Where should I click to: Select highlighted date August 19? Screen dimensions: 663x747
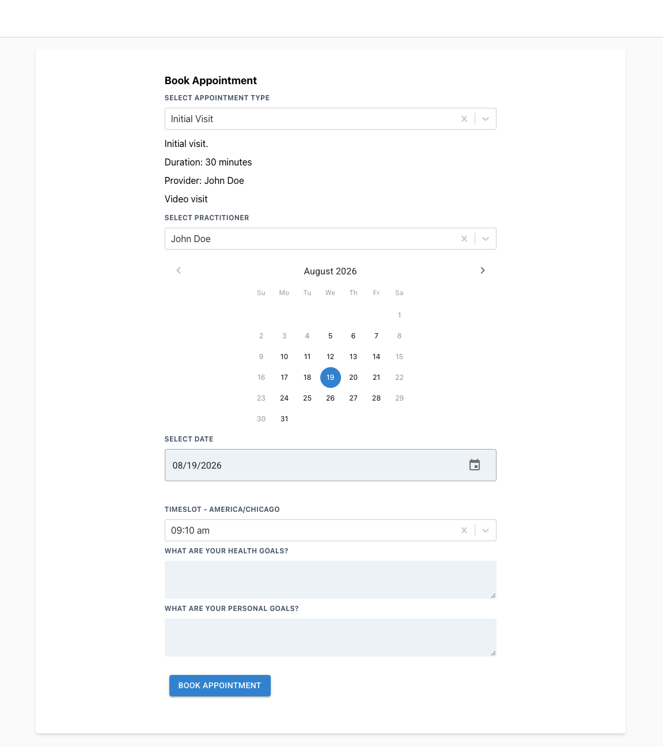[x=330, y=378]
